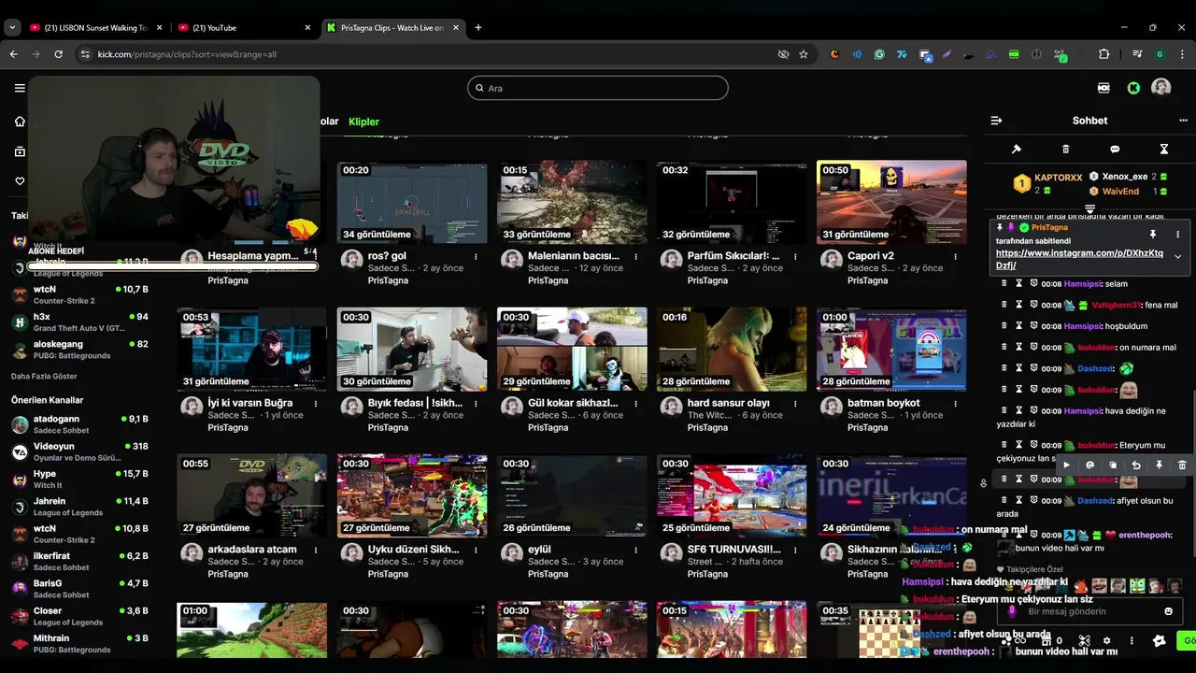Click the Kick clip-film icon in header

(x=1103, y=88)
